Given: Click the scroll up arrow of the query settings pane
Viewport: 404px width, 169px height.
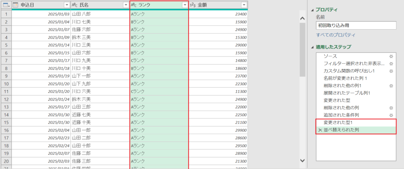Looking at the screenshot, I should tap(303, 18).
